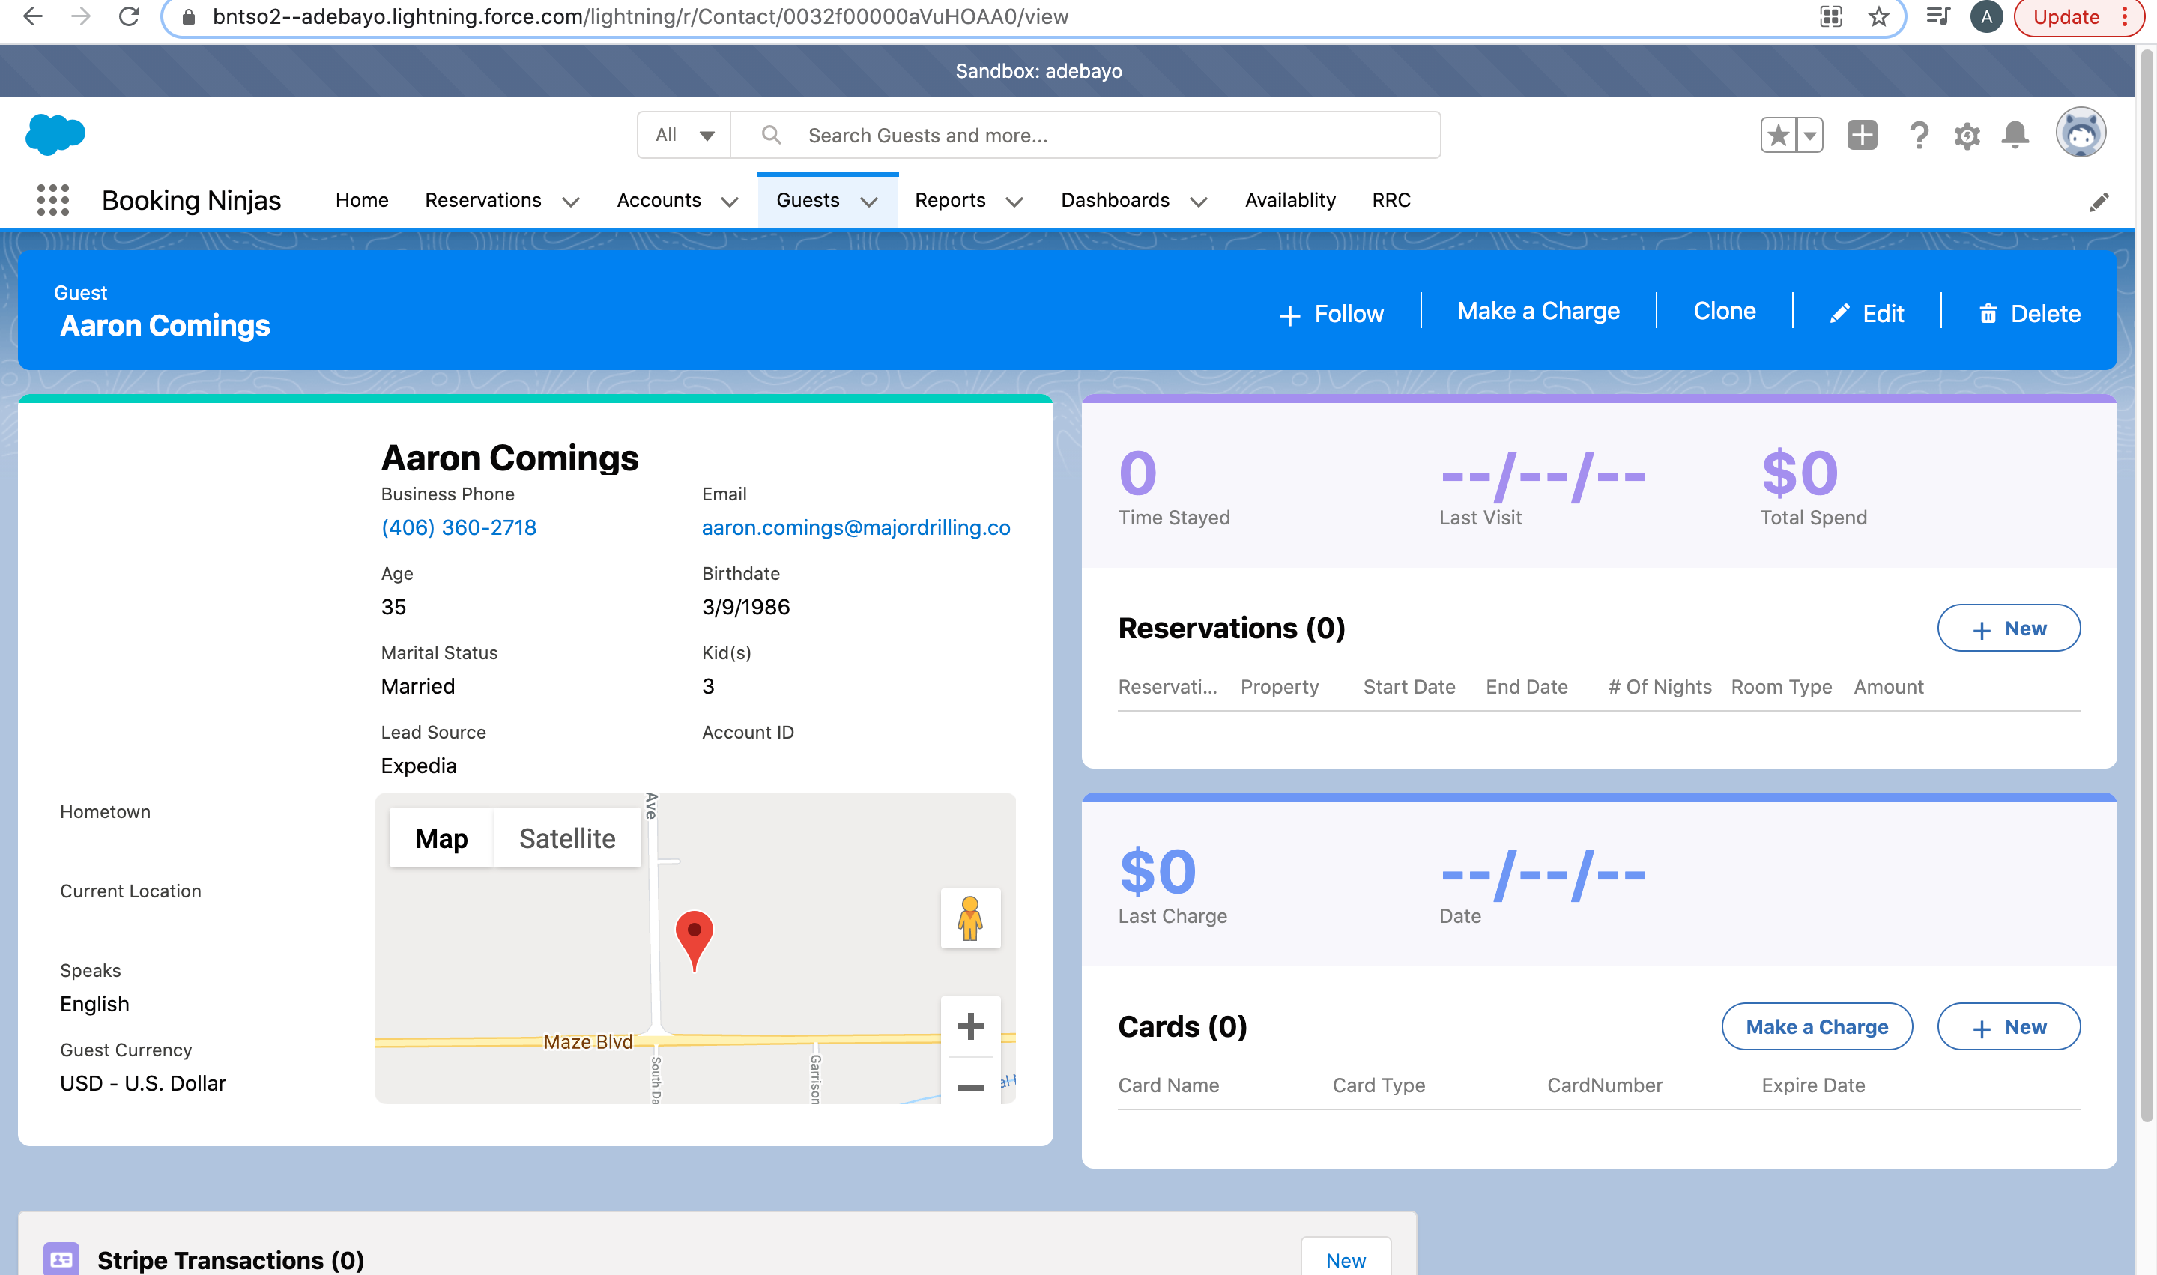2157x1275 pixels.
Task: Open Salesforce Help question mark
Action: (x=1918, y=135)
